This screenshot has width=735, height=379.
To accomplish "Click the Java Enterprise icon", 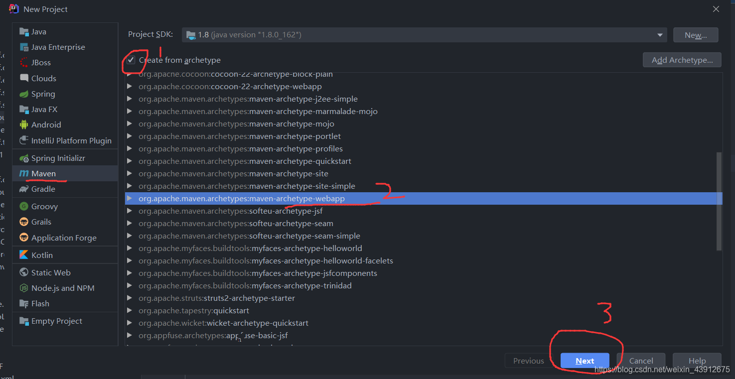I will coord(24,47).
